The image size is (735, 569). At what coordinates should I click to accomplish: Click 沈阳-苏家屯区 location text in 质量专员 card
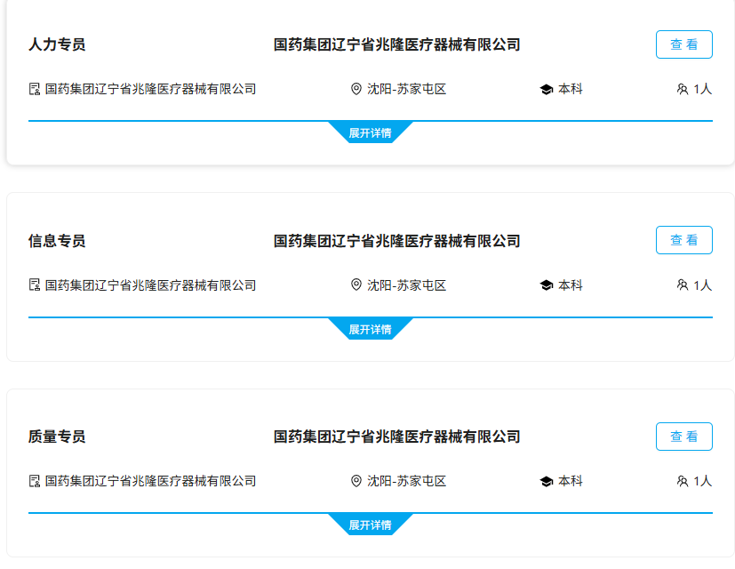coord(406,481)
